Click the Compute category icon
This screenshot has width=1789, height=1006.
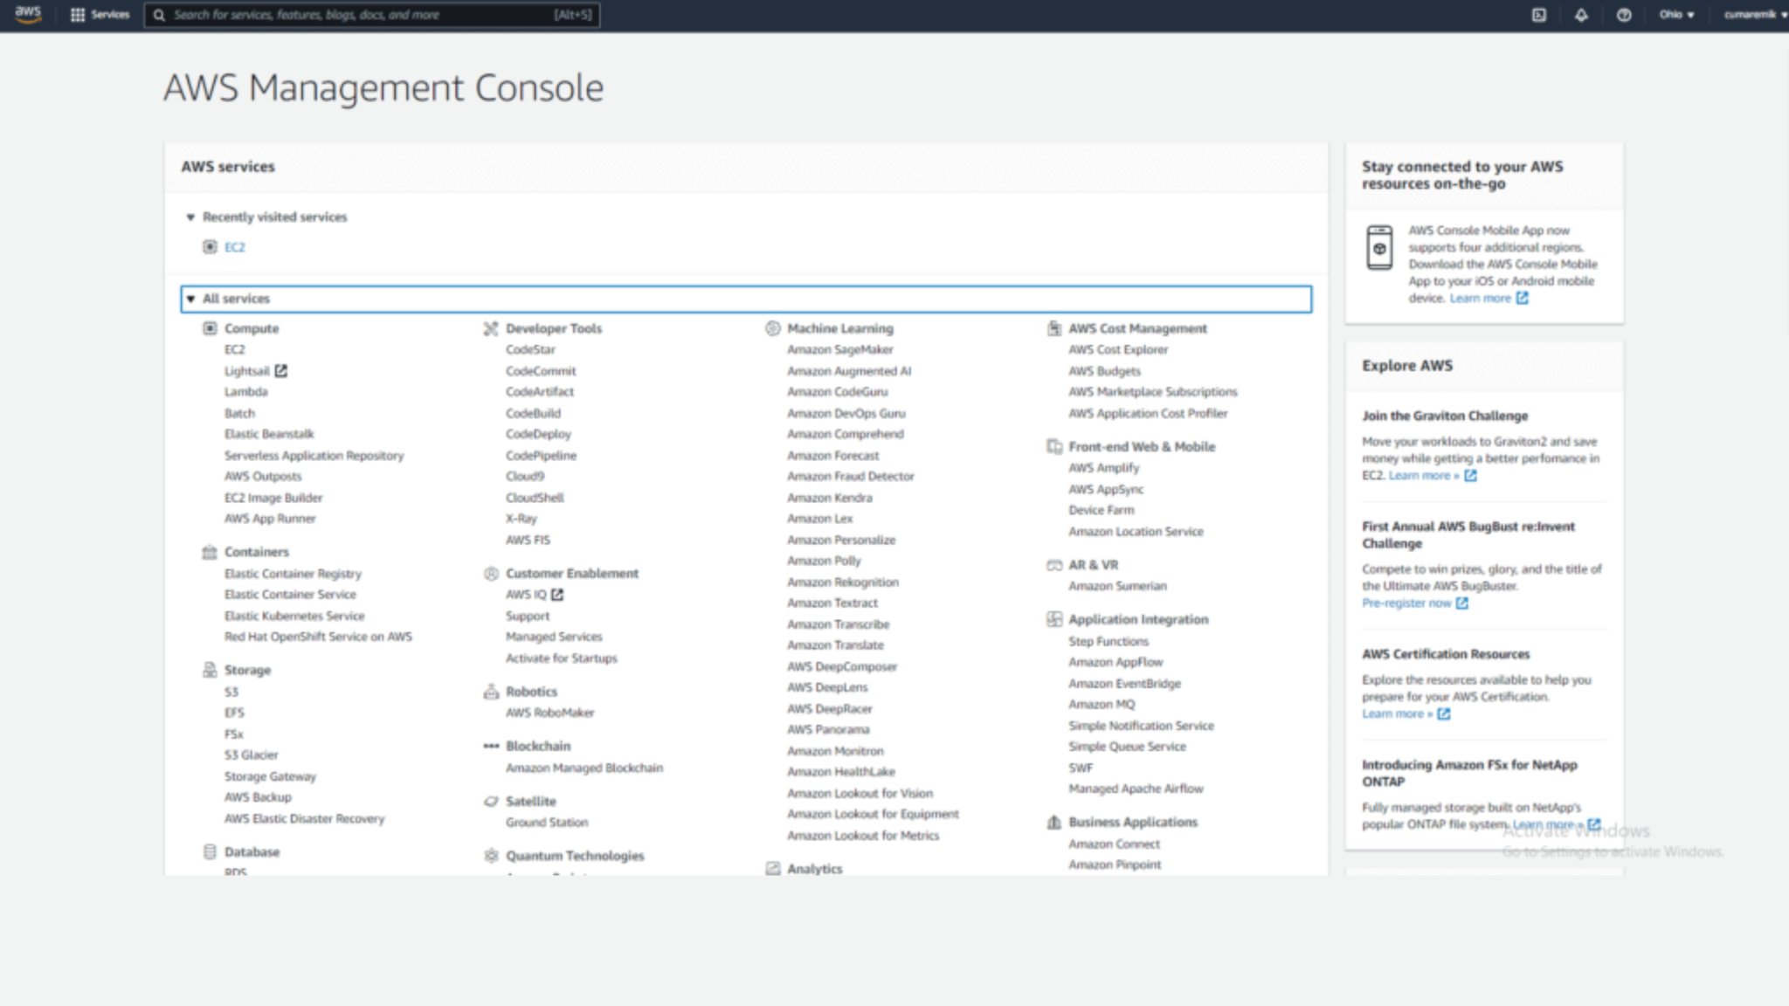click(x=210, y=328)
